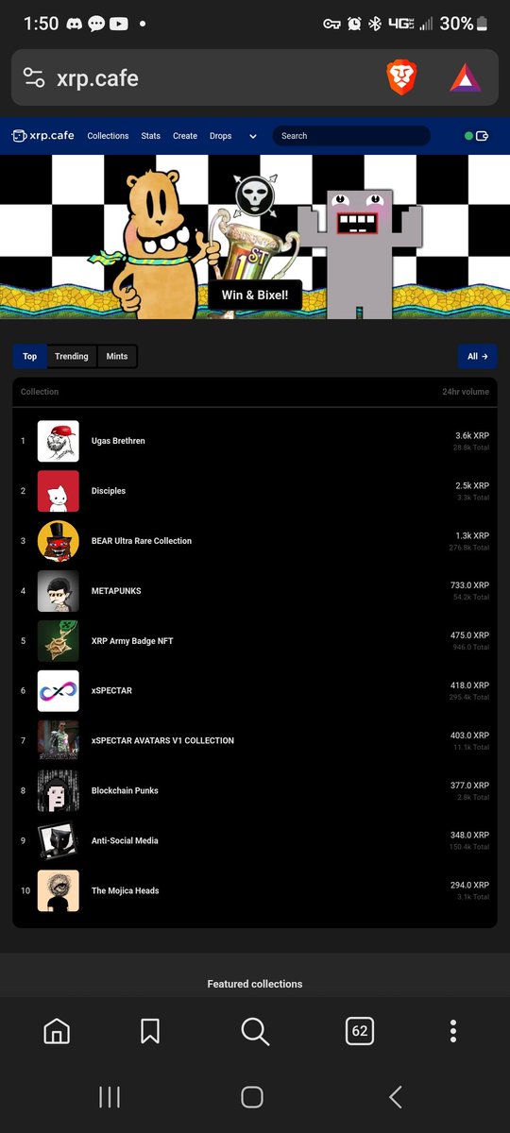This screenshot has width=510, height=1133.
Task: Open Stats in the top navigation
Action: tap(151, 136)
